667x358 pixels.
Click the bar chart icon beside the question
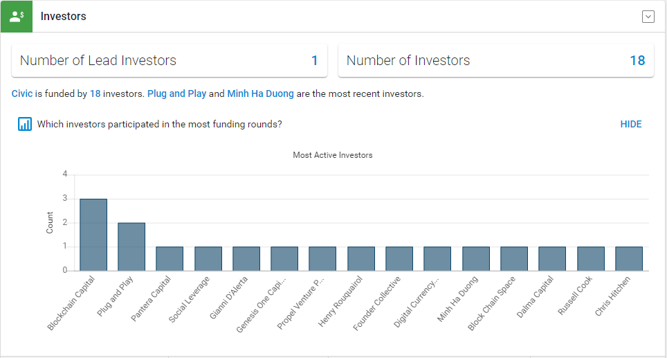tap(25, 124)
